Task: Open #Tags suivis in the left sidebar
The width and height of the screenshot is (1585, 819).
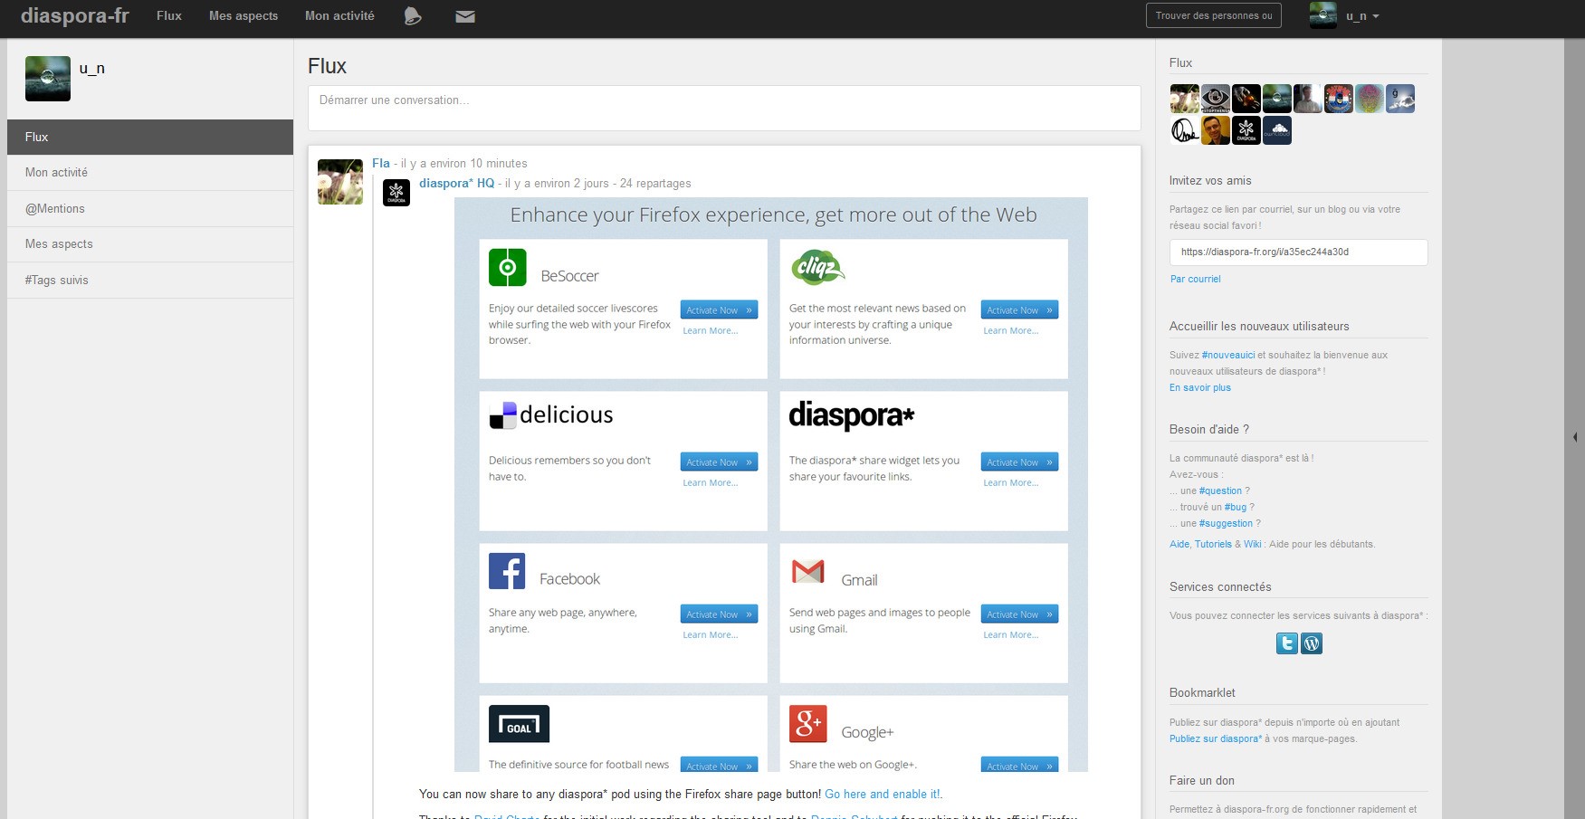Action: coord(57,281)
